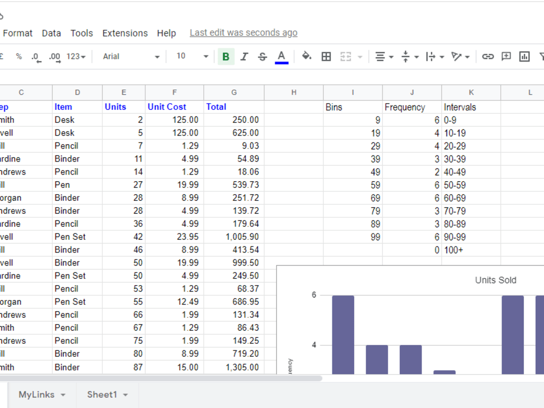Image resolution: width=544 pixels, height=408 pixels.
Task: Apply strikethrough formatting
Action: click(263, 57)
